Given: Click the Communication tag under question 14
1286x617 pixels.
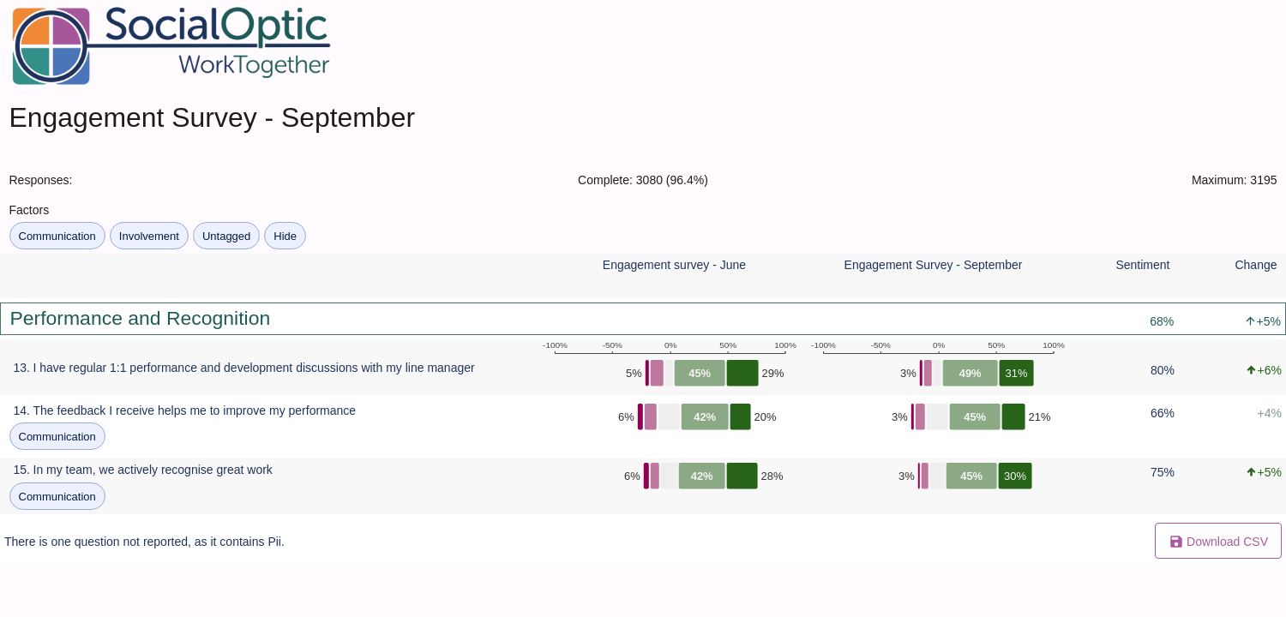Looking at the screenshot, I should coord(57,436).
